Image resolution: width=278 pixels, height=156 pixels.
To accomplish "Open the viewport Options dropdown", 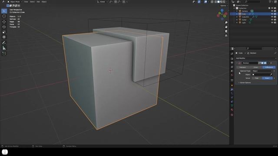I will (224, 6).
